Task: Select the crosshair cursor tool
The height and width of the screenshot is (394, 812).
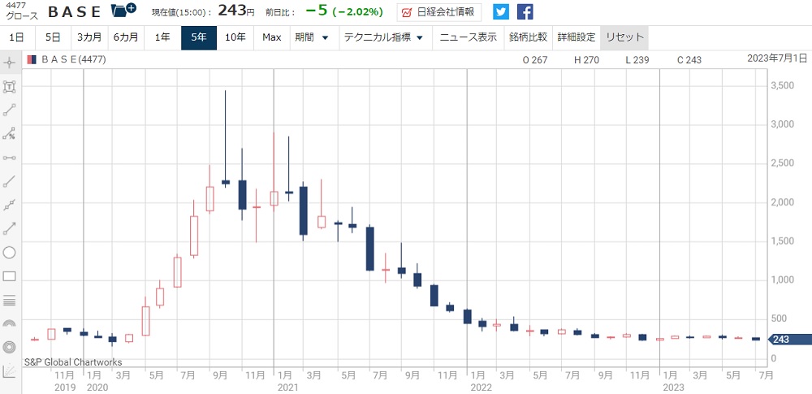Action: 10,63
